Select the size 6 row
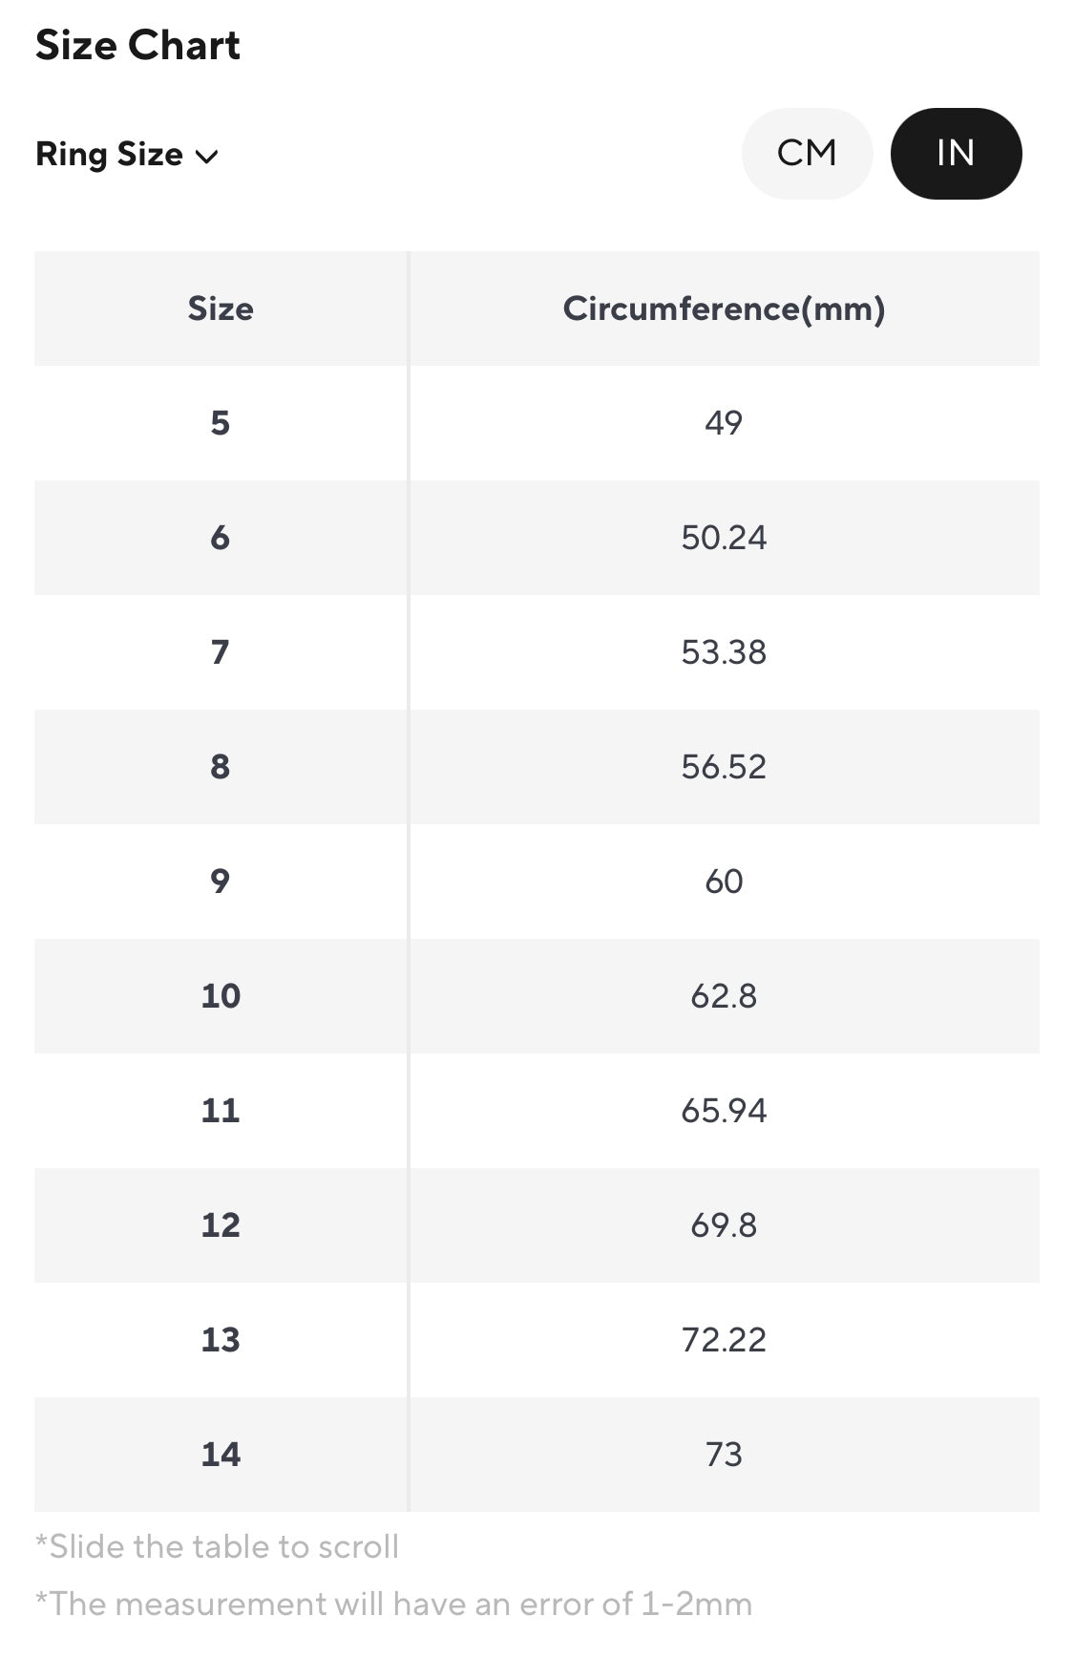Screen dimensions: 1074x1659 click(x=537, y=538)
